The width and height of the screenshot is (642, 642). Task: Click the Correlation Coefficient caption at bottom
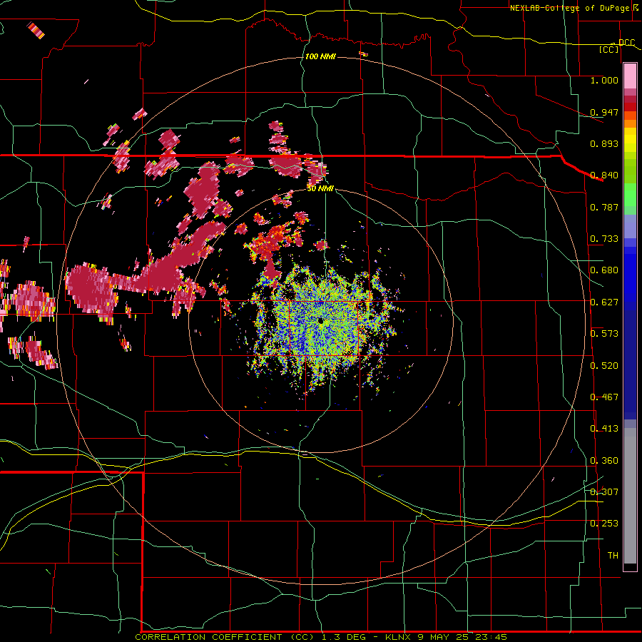point(320,637)
